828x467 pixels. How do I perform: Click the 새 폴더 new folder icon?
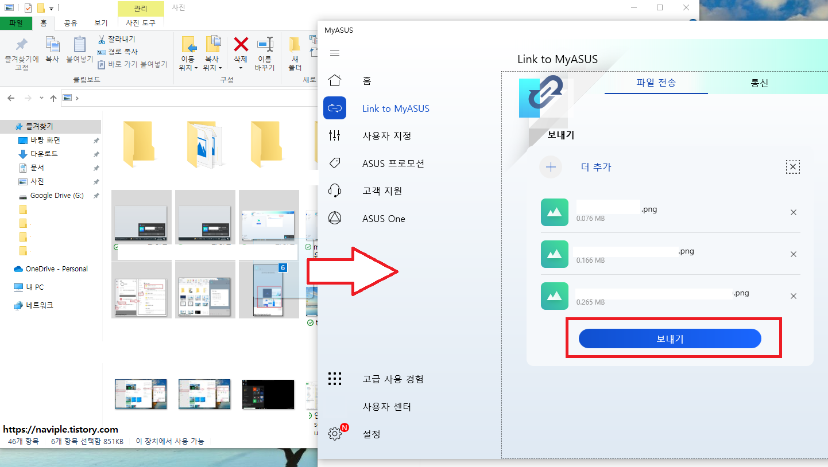tap(295, 45)
